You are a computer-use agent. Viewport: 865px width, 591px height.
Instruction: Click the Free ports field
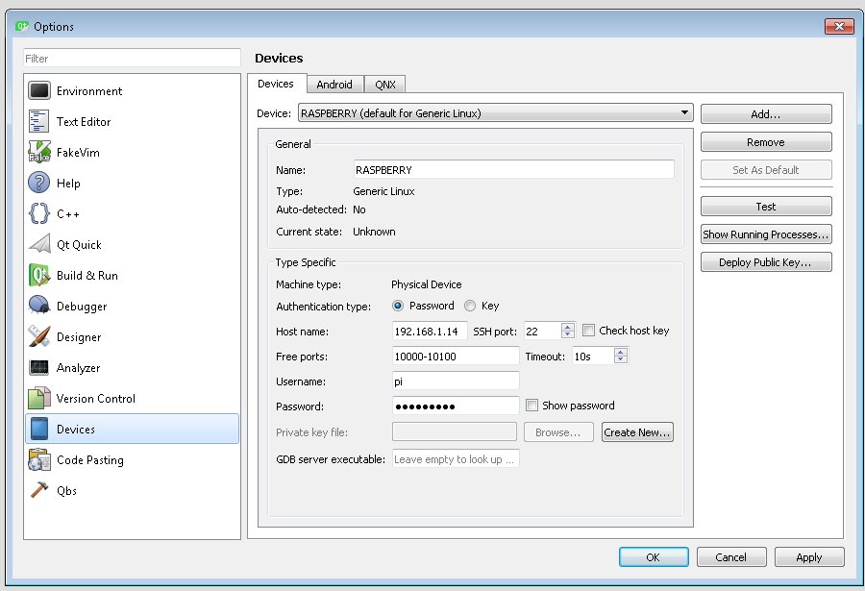point(456,356)
